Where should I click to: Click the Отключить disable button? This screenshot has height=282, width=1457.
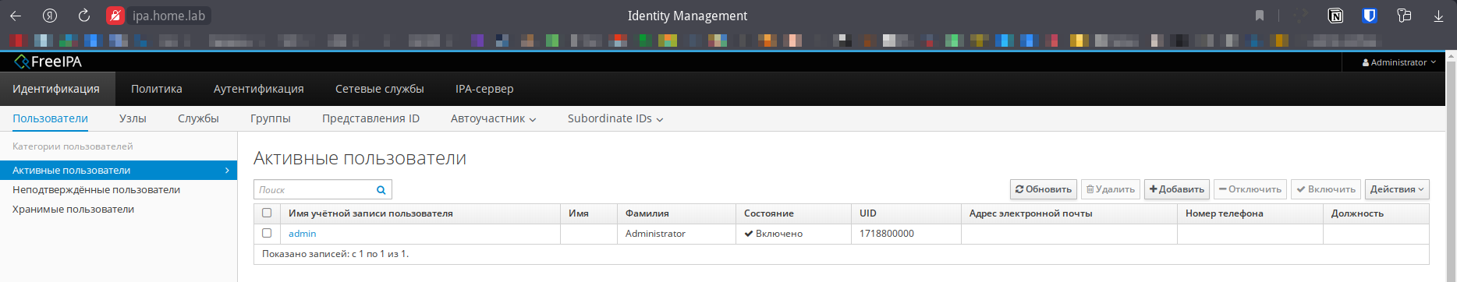point(1250,189)
